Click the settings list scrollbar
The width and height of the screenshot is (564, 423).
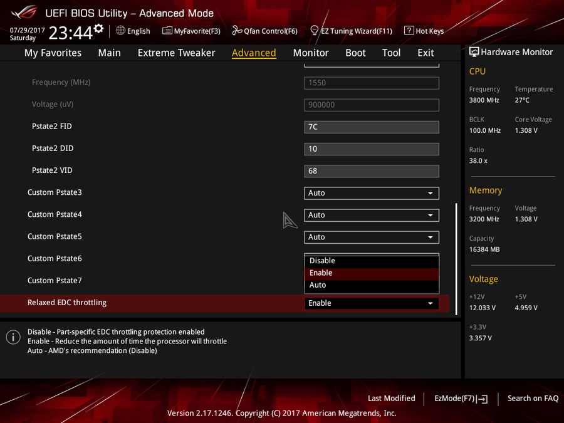[x=456, y=259]
